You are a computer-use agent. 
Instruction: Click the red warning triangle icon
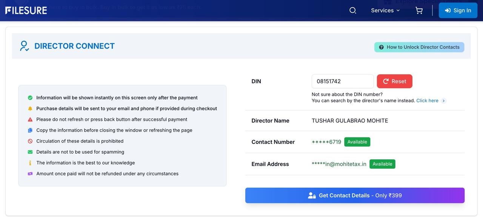30,119
